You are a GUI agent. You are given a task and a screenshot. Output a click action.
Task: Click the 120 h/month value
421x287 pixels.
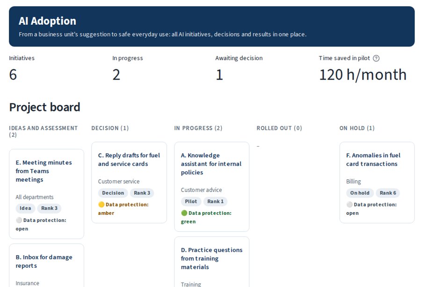point(363,75)
